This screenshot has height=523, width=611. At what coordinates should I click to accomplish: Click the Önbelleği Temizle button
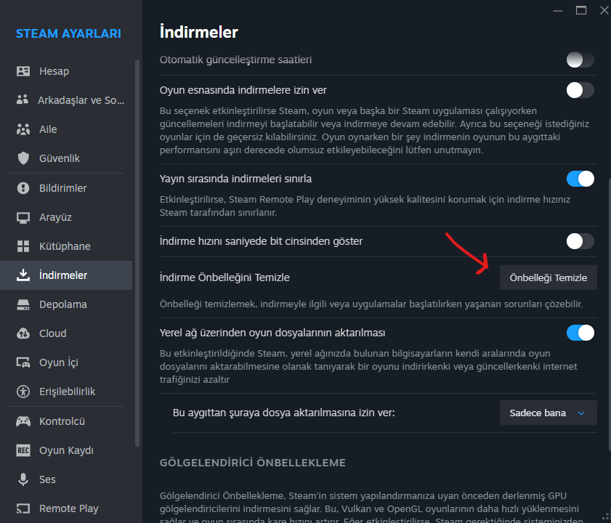pos(549,277)
